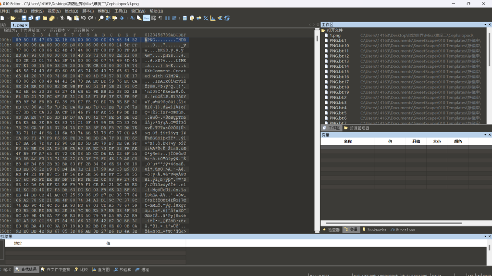Toggle the Hex edit mode button
Screen dimensions: 492x276
click(147, 18)
